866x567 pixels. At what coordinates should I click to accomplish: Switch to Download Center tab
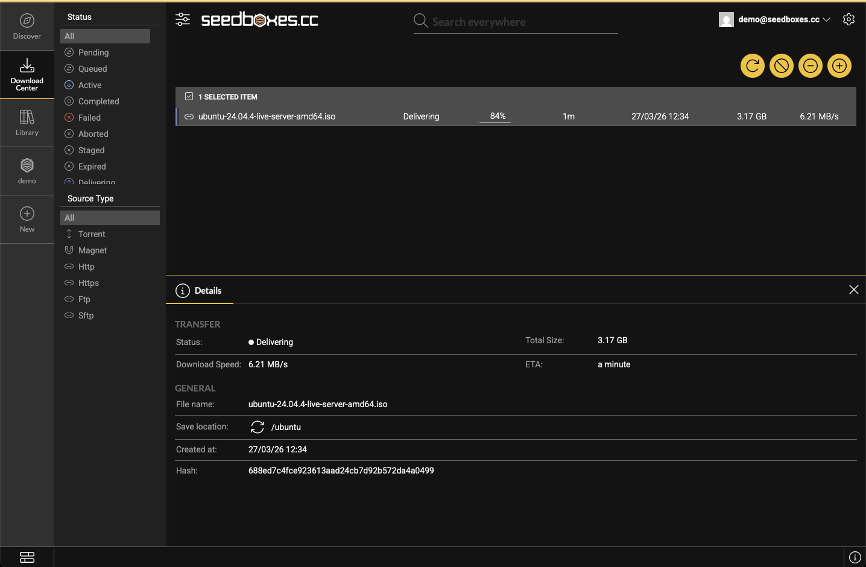pos(27,74)
